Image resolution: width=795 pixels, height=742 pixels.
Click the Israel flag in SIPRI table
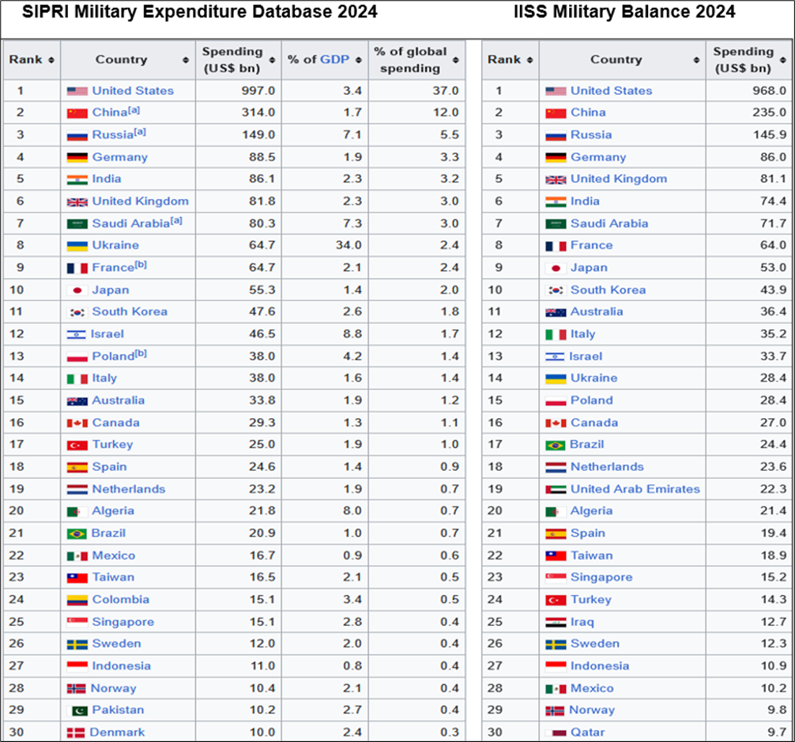point(76,334)
